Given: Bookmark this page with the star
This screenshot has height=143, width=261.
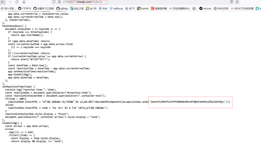Looking at the screenshot, I should click(x=237, y=2).
